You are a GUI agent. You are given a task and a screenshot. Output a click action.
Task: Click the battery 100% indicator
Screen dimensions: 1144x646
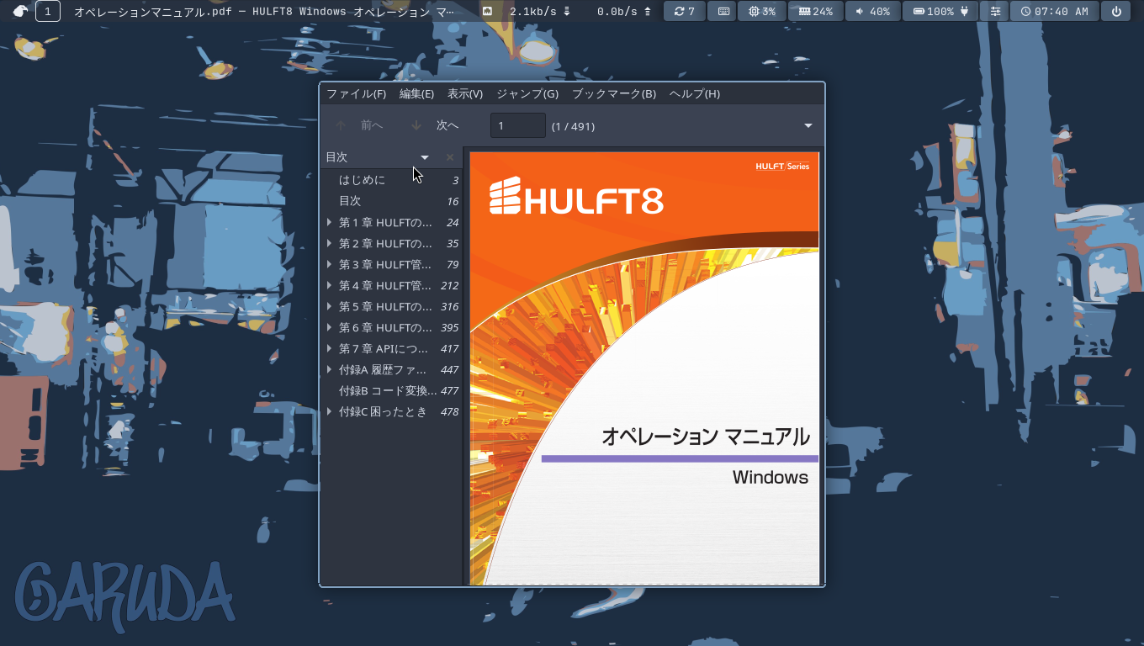click(x=940, y=11)
